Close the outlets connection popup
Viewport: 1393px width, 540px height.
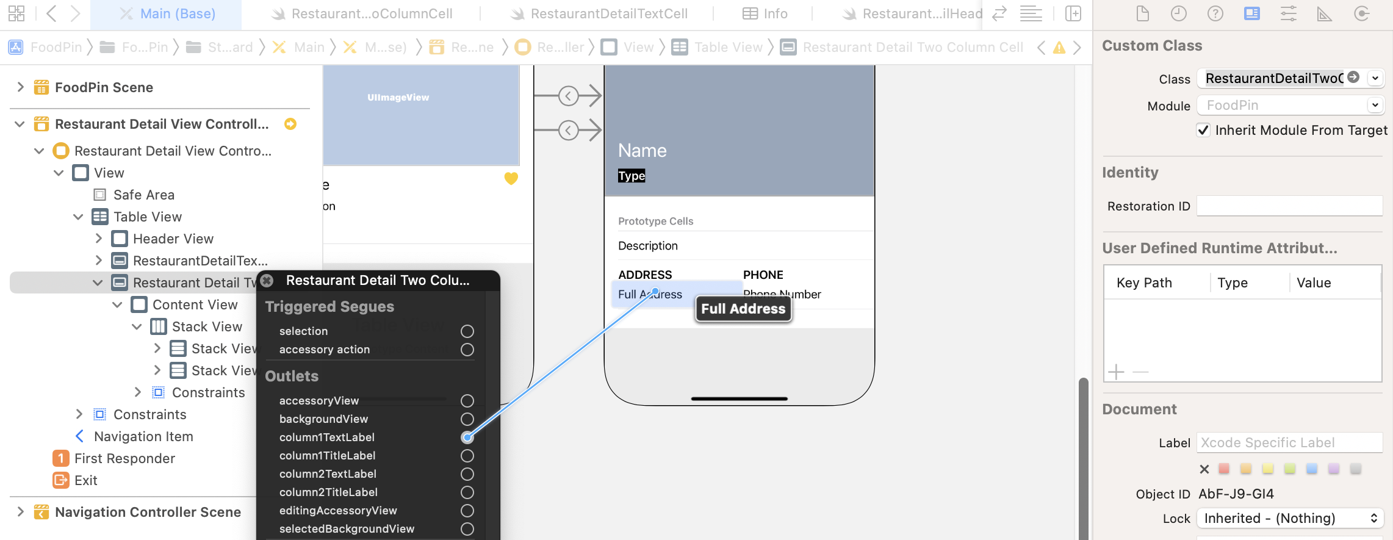(x=267, y=281)
